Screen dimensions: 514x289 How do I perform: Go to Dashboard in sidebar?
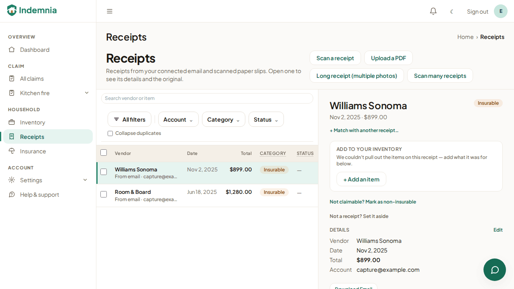click(x=48, y=50)
